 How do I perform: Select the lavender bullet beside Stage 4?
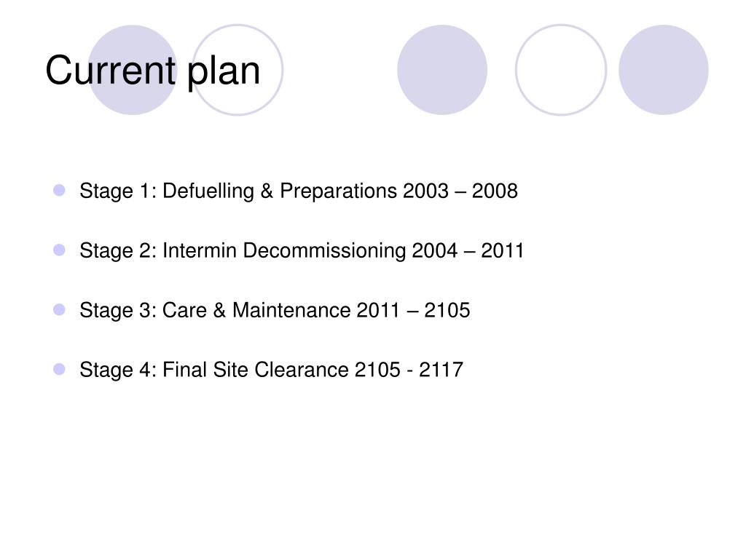(60, 369)
